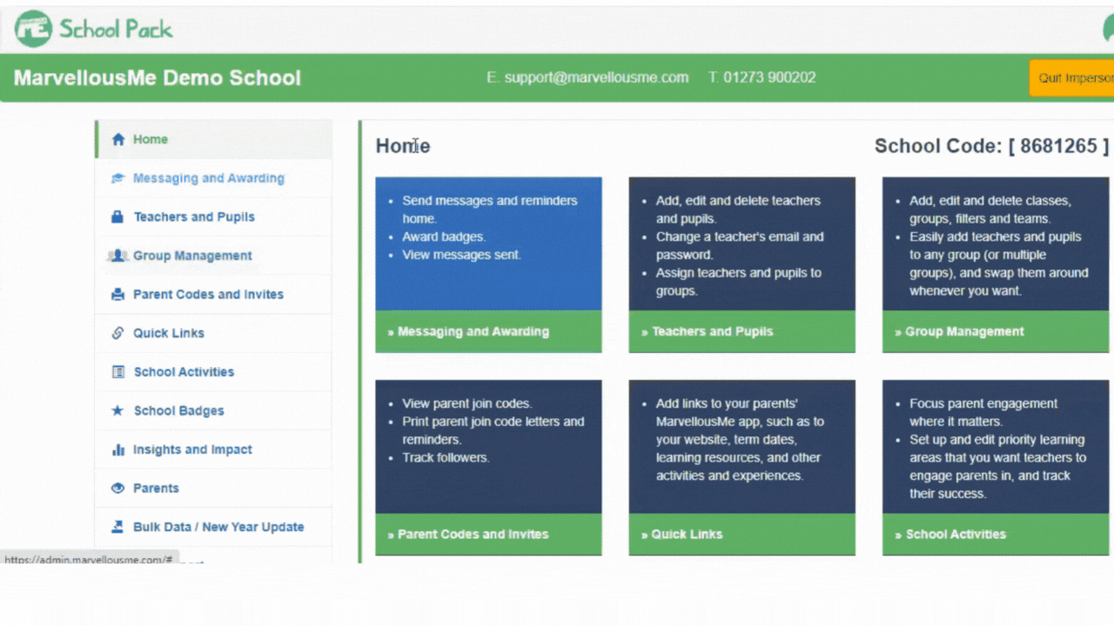Screen dimensions: 1114x626
Task: Open the Parent Codes and Invites tile link
Action: [473, 534]
